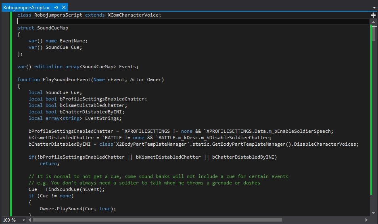
Task: Click the horizontal scrollbar thumb
Action: tap(157, 220)
